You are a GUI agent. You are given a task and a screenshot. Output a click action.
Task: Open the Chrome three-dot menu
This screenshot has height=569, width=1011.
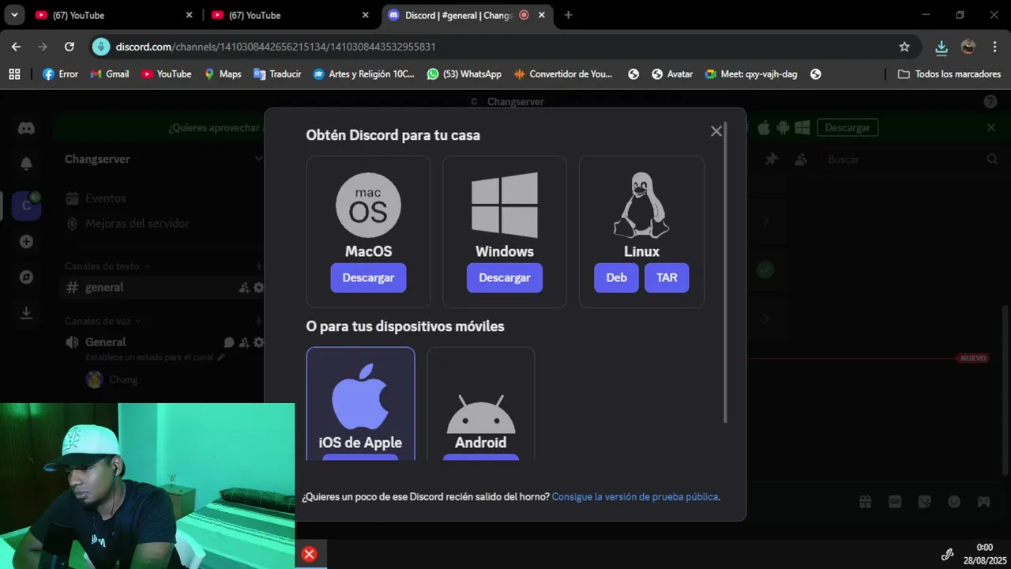(994, 47)
